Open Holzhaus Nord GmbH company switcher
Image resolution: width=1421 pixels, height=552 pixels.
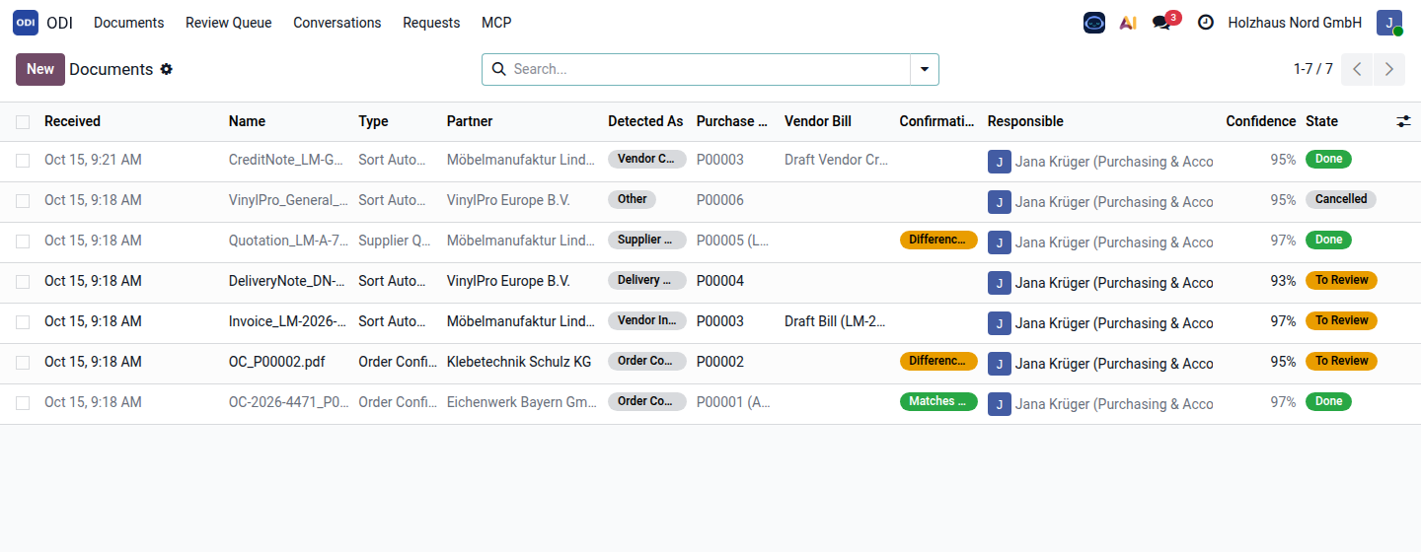[x=1295, y=23]
